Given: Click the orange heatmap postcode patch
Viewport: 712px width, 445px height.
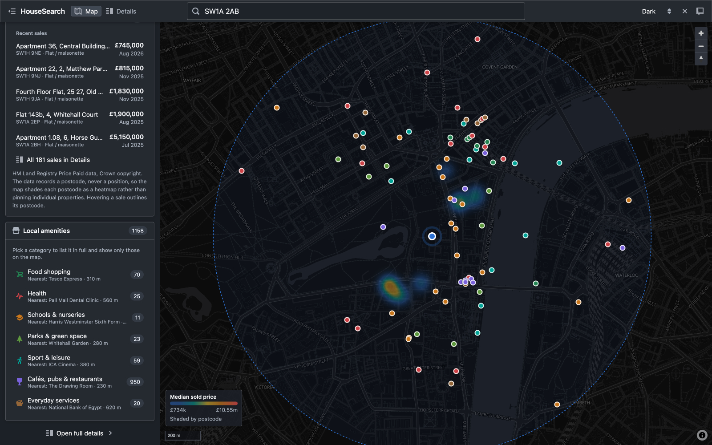Looking at the screenshot, I should [391, 288].
